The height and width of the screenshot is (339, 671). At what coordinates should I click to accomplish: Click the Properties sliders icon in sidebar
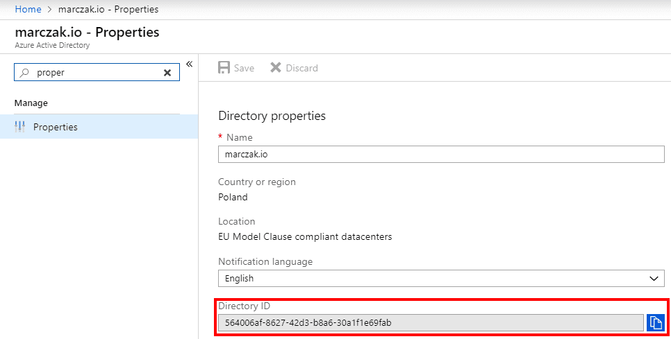(x=19, y=128)
